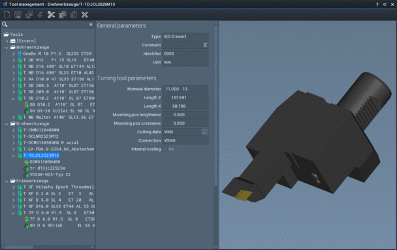
Task: Enable the Internal cooling checkbox
Action: 165,149
